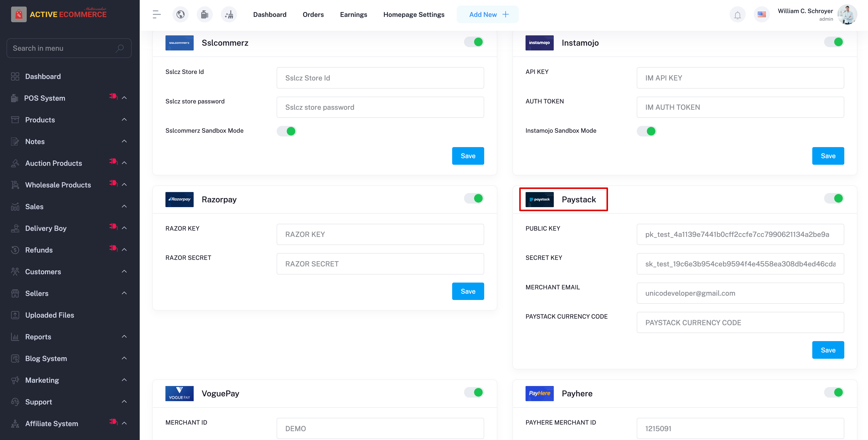
Task: Expand the Affiliate System chevron
Action: (124, 423)
